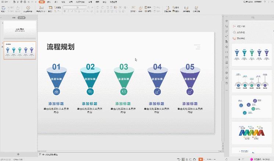This screenshot has height=161, width=274.
Task: Click the star icon in right sidebar strip
Action: tap(227, 47)
